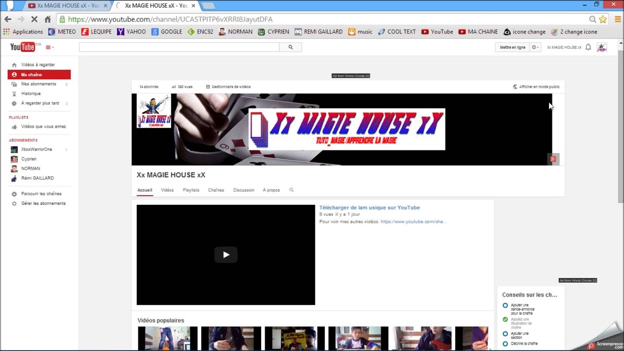
Task: Open the icone change bookmark
Action: [525, 32]
